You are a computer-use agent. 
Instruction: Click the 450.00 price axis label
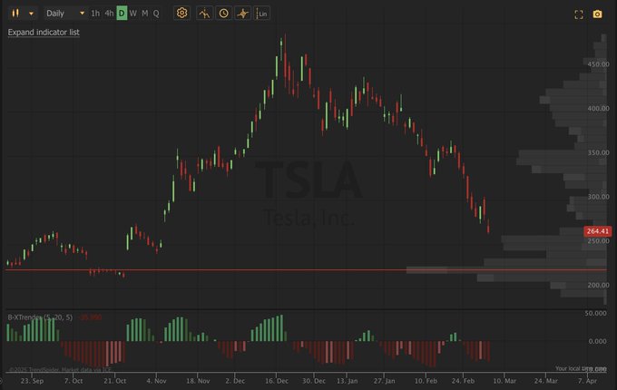coord(598,64)
